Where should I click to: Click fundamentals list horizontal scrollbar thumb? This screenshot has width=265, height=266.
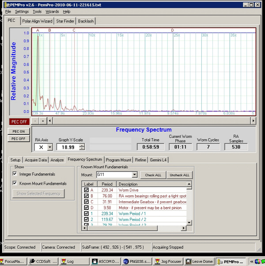(x=122, y=228)
